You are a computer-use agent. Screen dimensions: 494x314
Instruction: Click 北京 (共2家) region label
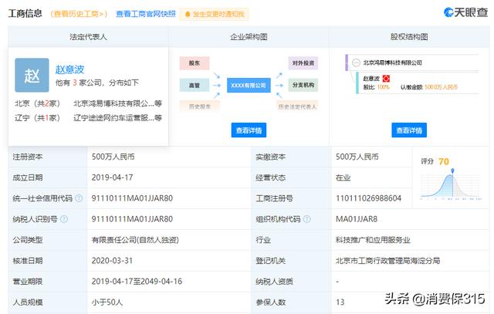click(x=38, y=103)
